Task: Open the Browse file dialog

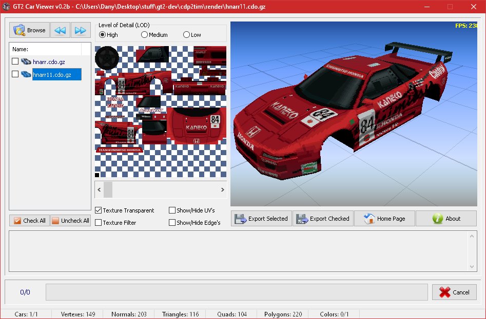Action: pos(29,30)
